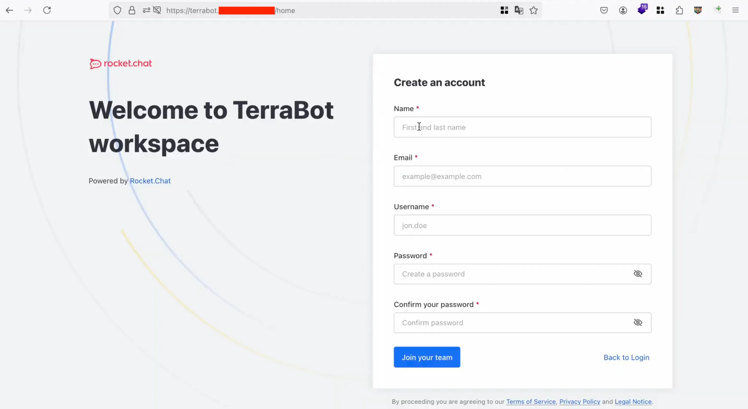
Task: Go Back to Login
Action: (x=626, y=357)
